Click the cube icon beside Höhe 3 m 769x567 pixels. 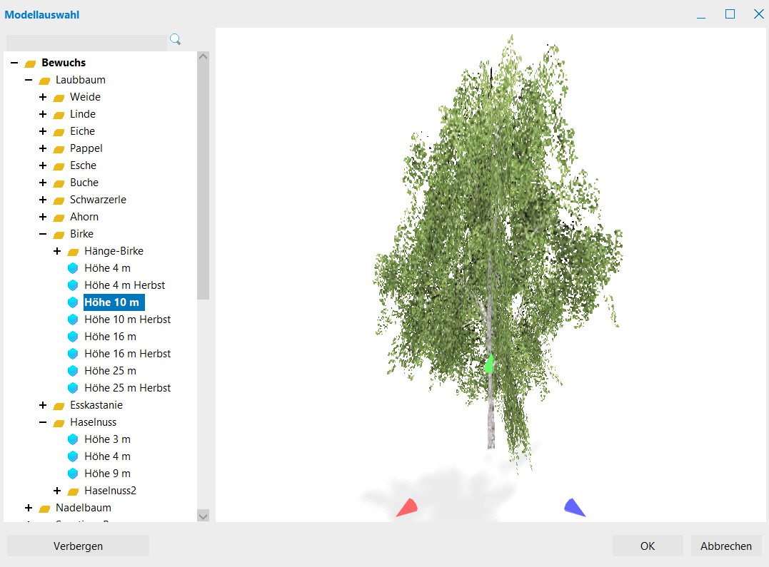click(x=72, y=439)
